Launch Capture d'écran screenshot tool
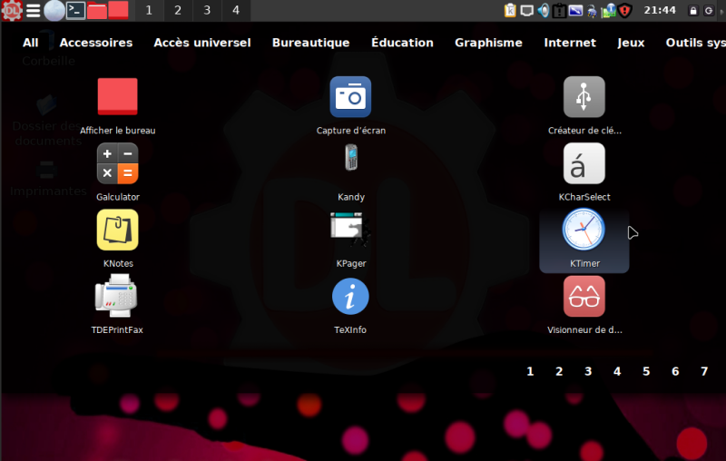Viewport: 726px width, 461px height. click(x=350, y=98)
